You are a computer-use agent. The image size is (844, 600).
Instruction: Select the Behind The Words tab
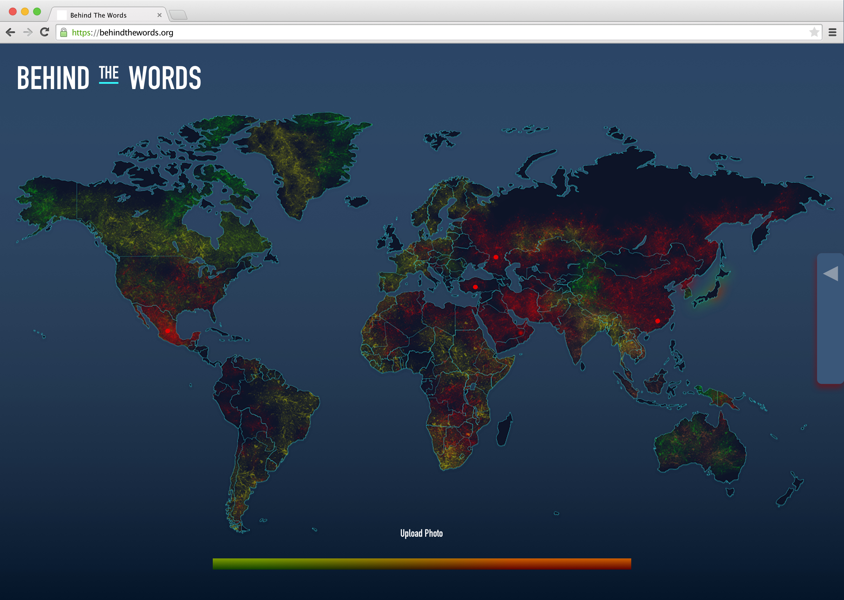[x=98, y=15]
